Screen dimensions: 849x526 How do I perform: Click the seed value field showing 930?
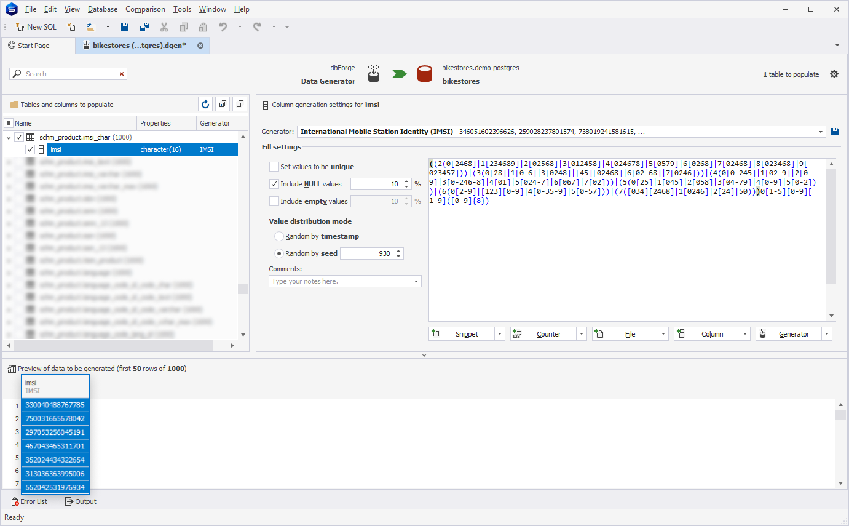click(367, 253)
